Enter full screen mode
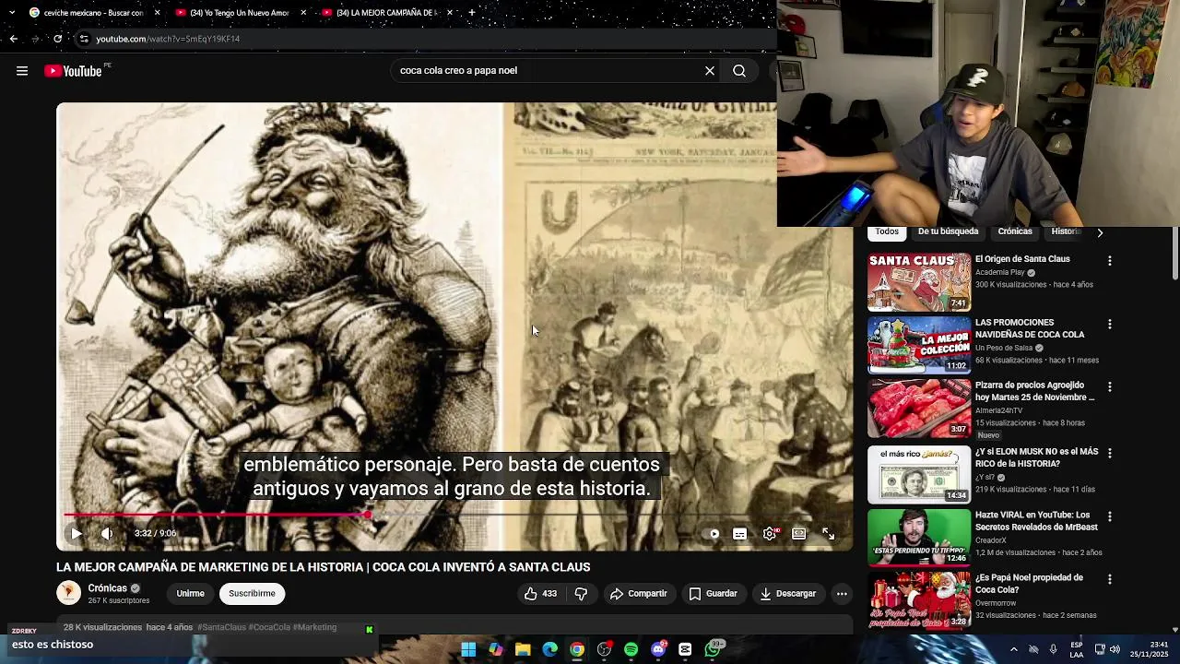 point(829,533)
